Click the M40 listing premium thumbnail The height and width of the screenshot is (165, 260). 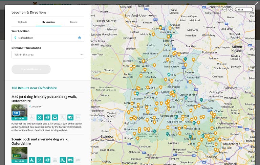point(19,112)
